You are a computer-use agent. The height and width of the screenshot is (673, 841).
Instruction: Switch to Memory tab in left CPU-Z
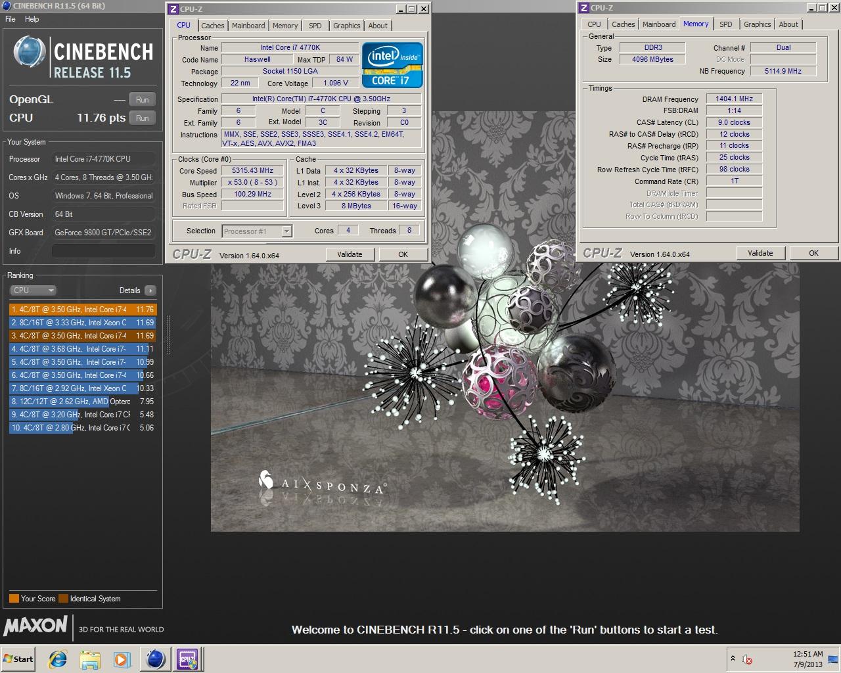click(x=285, y=26)
